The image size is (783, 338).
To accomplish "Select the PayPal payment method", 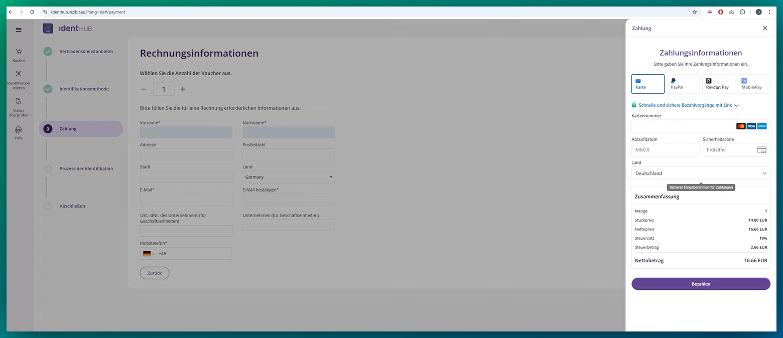I will (683, 84).
